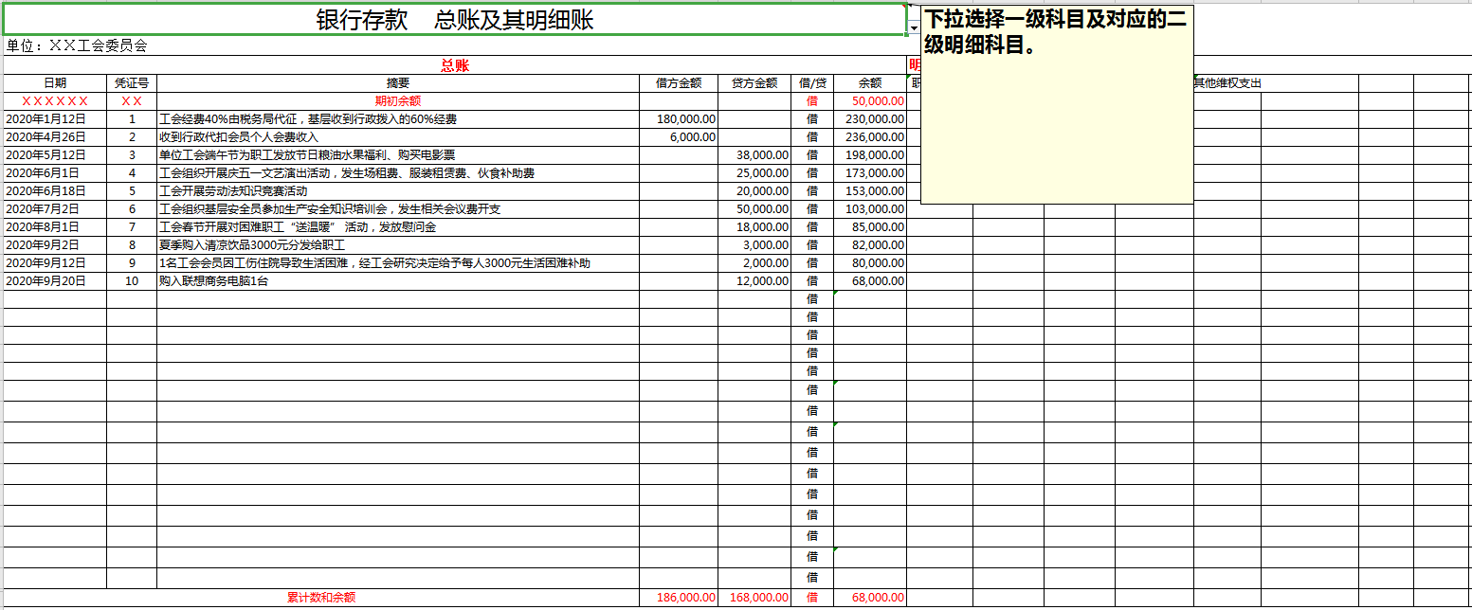This screenshot has width=1472, height=610.
Task: Click the green triangle on the 其他维权支出 cell
Action: pos(1196,77)
